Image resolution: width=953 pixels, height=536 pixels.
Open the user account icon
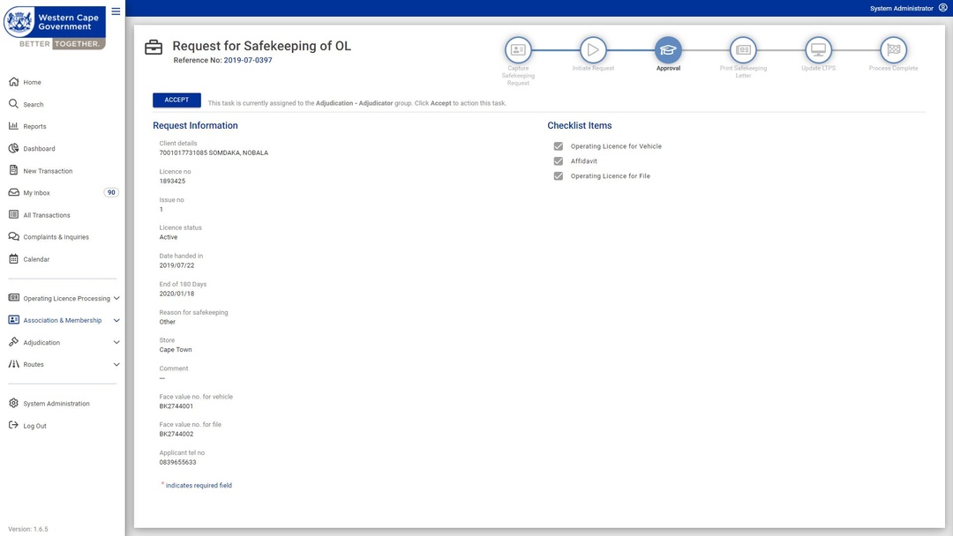pos(943,8)
